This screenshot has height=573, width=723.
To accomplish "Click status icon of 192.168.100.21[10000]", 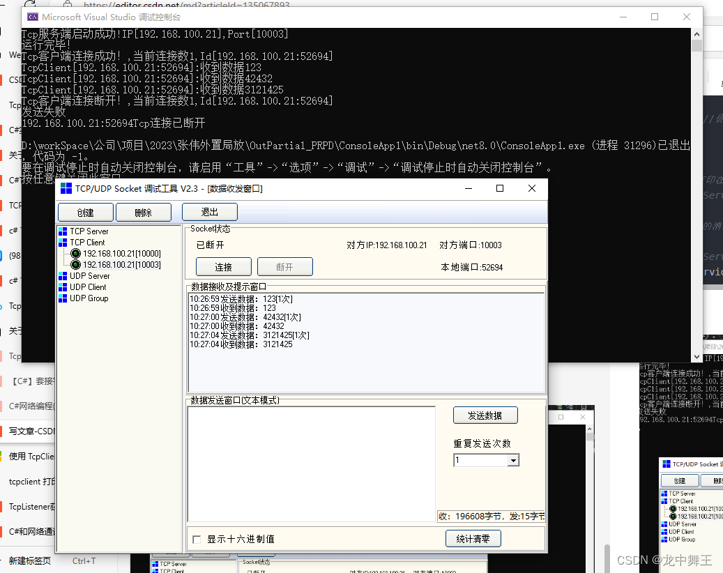I will point(75,254).
